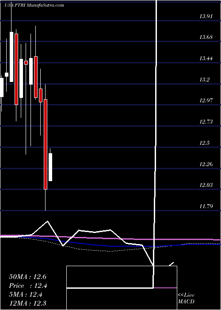Click the 12.03 price axis label
This screenshot has width=221, height=310.
point(206,185)
